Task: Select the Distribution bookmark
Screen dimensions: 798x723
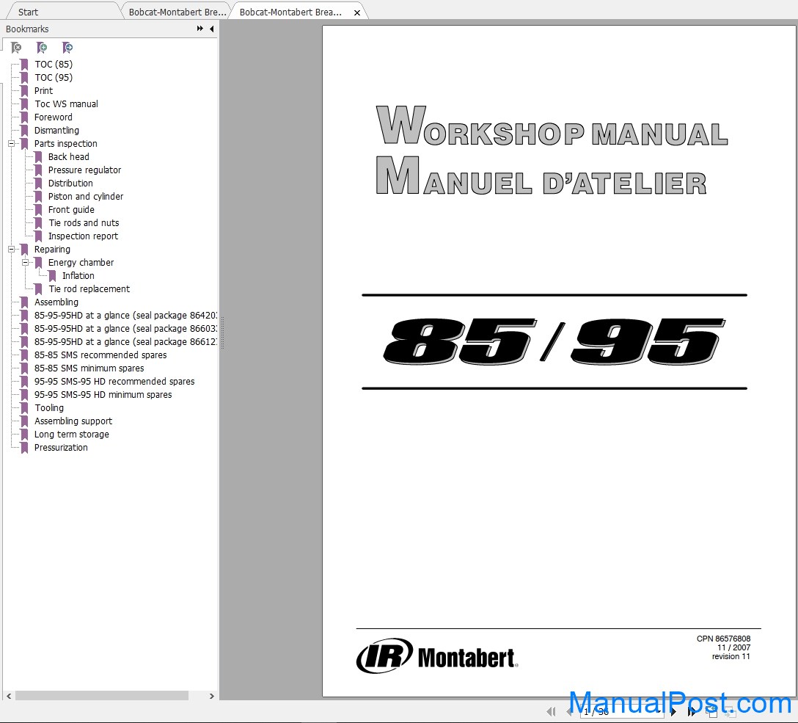Action: point(70,184)
